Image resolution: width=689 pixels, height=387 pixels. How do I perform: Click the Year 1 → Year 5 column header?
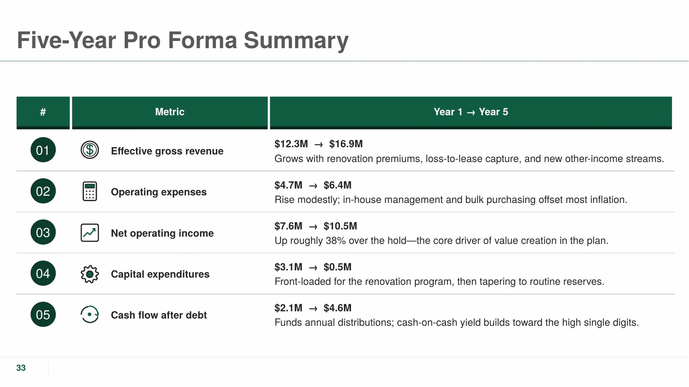(x=471, y=113)
